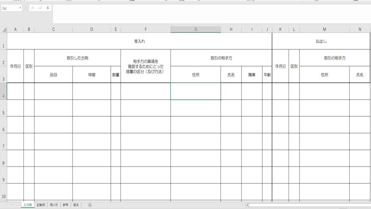Click the 品目 column heading cell
Viewport: 371px width, 209px height.
click(53, 75)
